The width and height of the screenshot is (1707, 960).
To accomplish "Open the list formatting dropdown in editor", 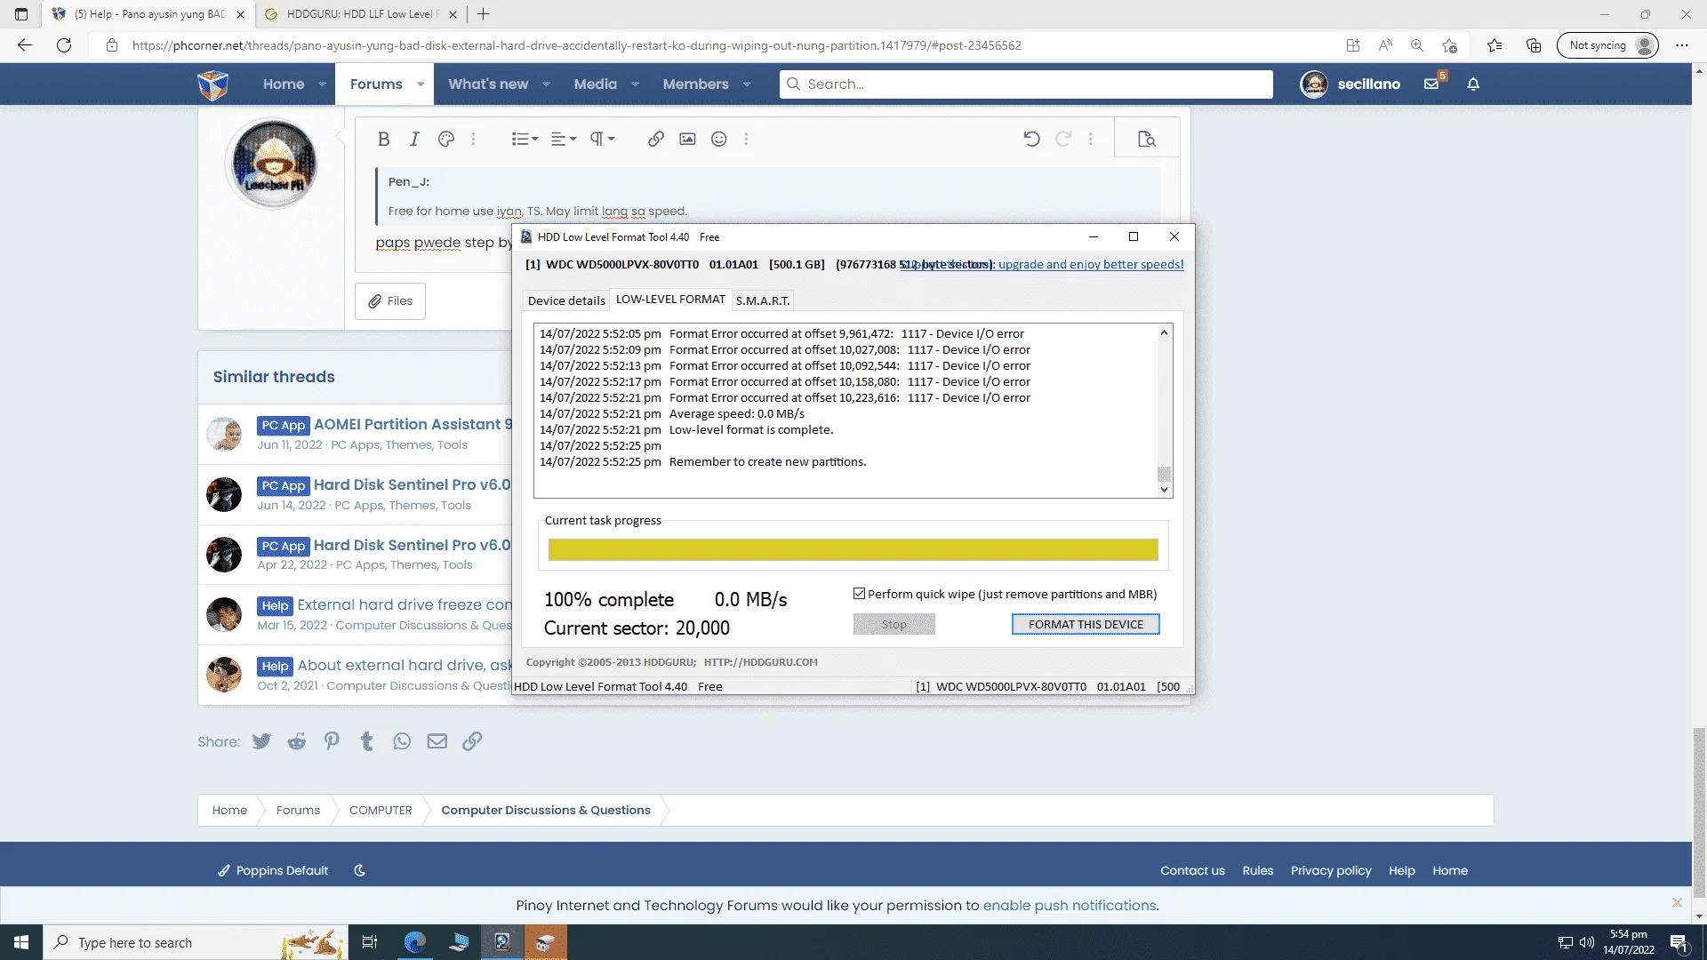I will 525,139.
